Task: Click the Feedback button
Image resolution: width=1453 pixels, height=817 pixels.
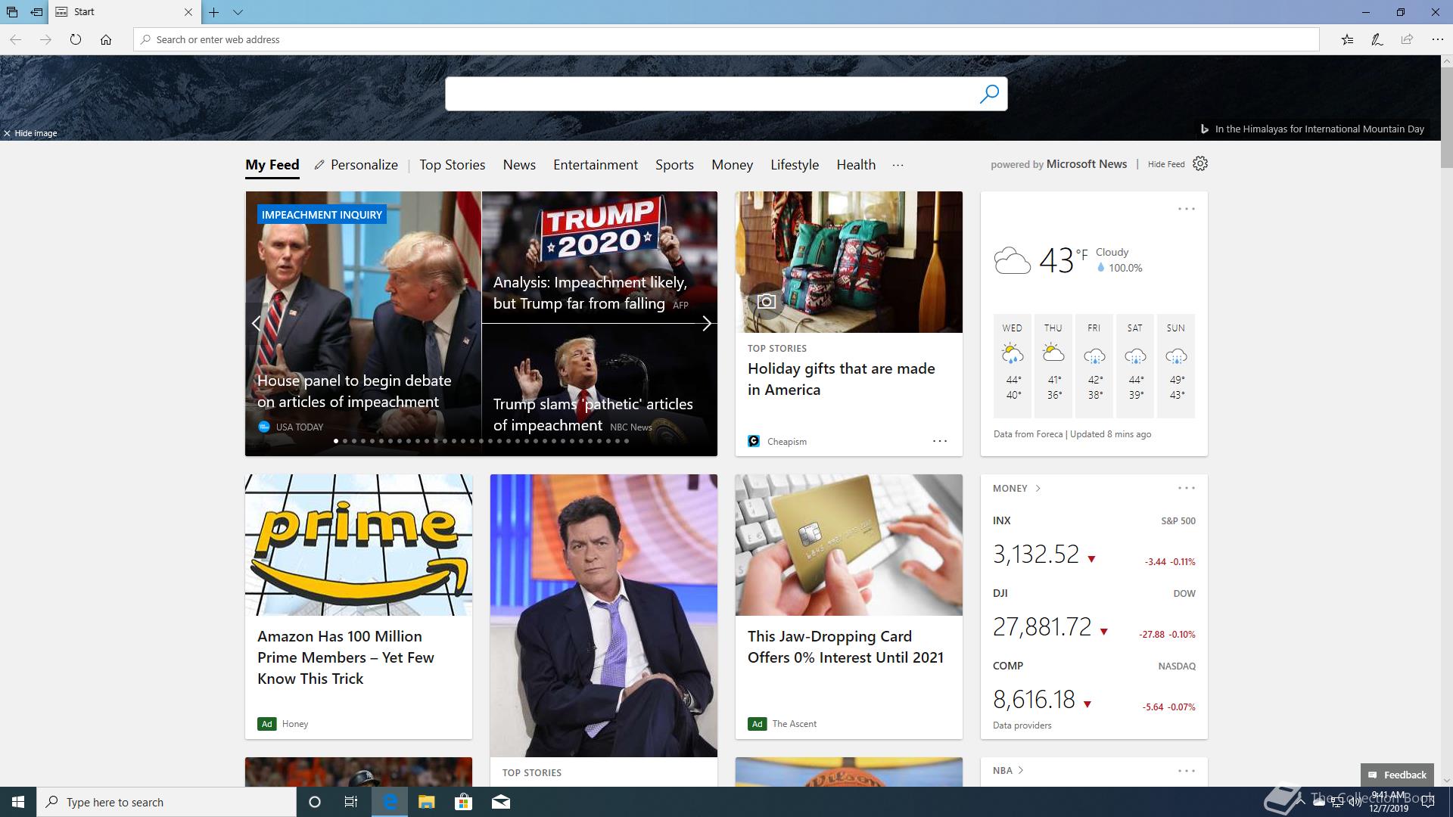Action: [x=1397, y=775]
